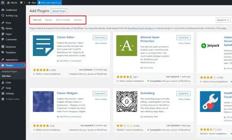The image size is (232, 140).
Task: Open the Keyword search type dropdown
Action: [x=223, y=20]
